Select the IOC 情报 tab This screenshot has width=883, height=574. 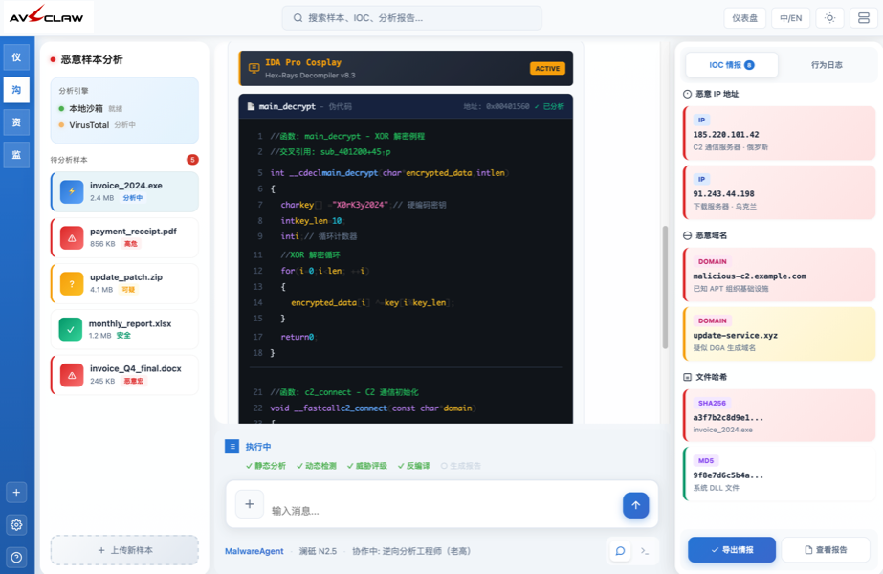coord(732,65)
